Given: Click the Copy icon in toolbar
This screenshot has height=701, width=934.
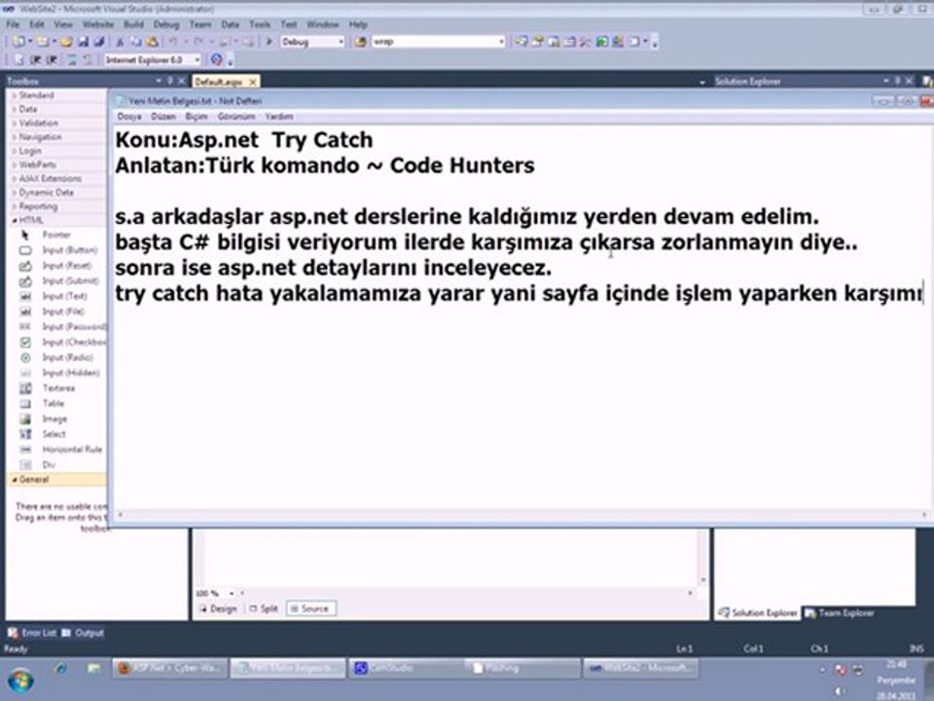Looking at the screenshot, I should coord(136,42).
